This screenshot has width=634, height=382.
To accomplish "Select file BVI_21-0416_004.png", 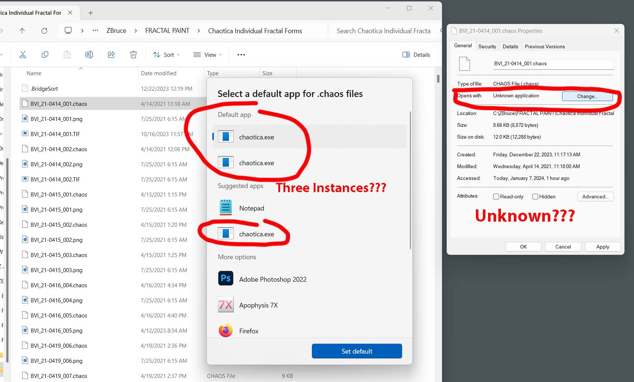I will 56,300.
